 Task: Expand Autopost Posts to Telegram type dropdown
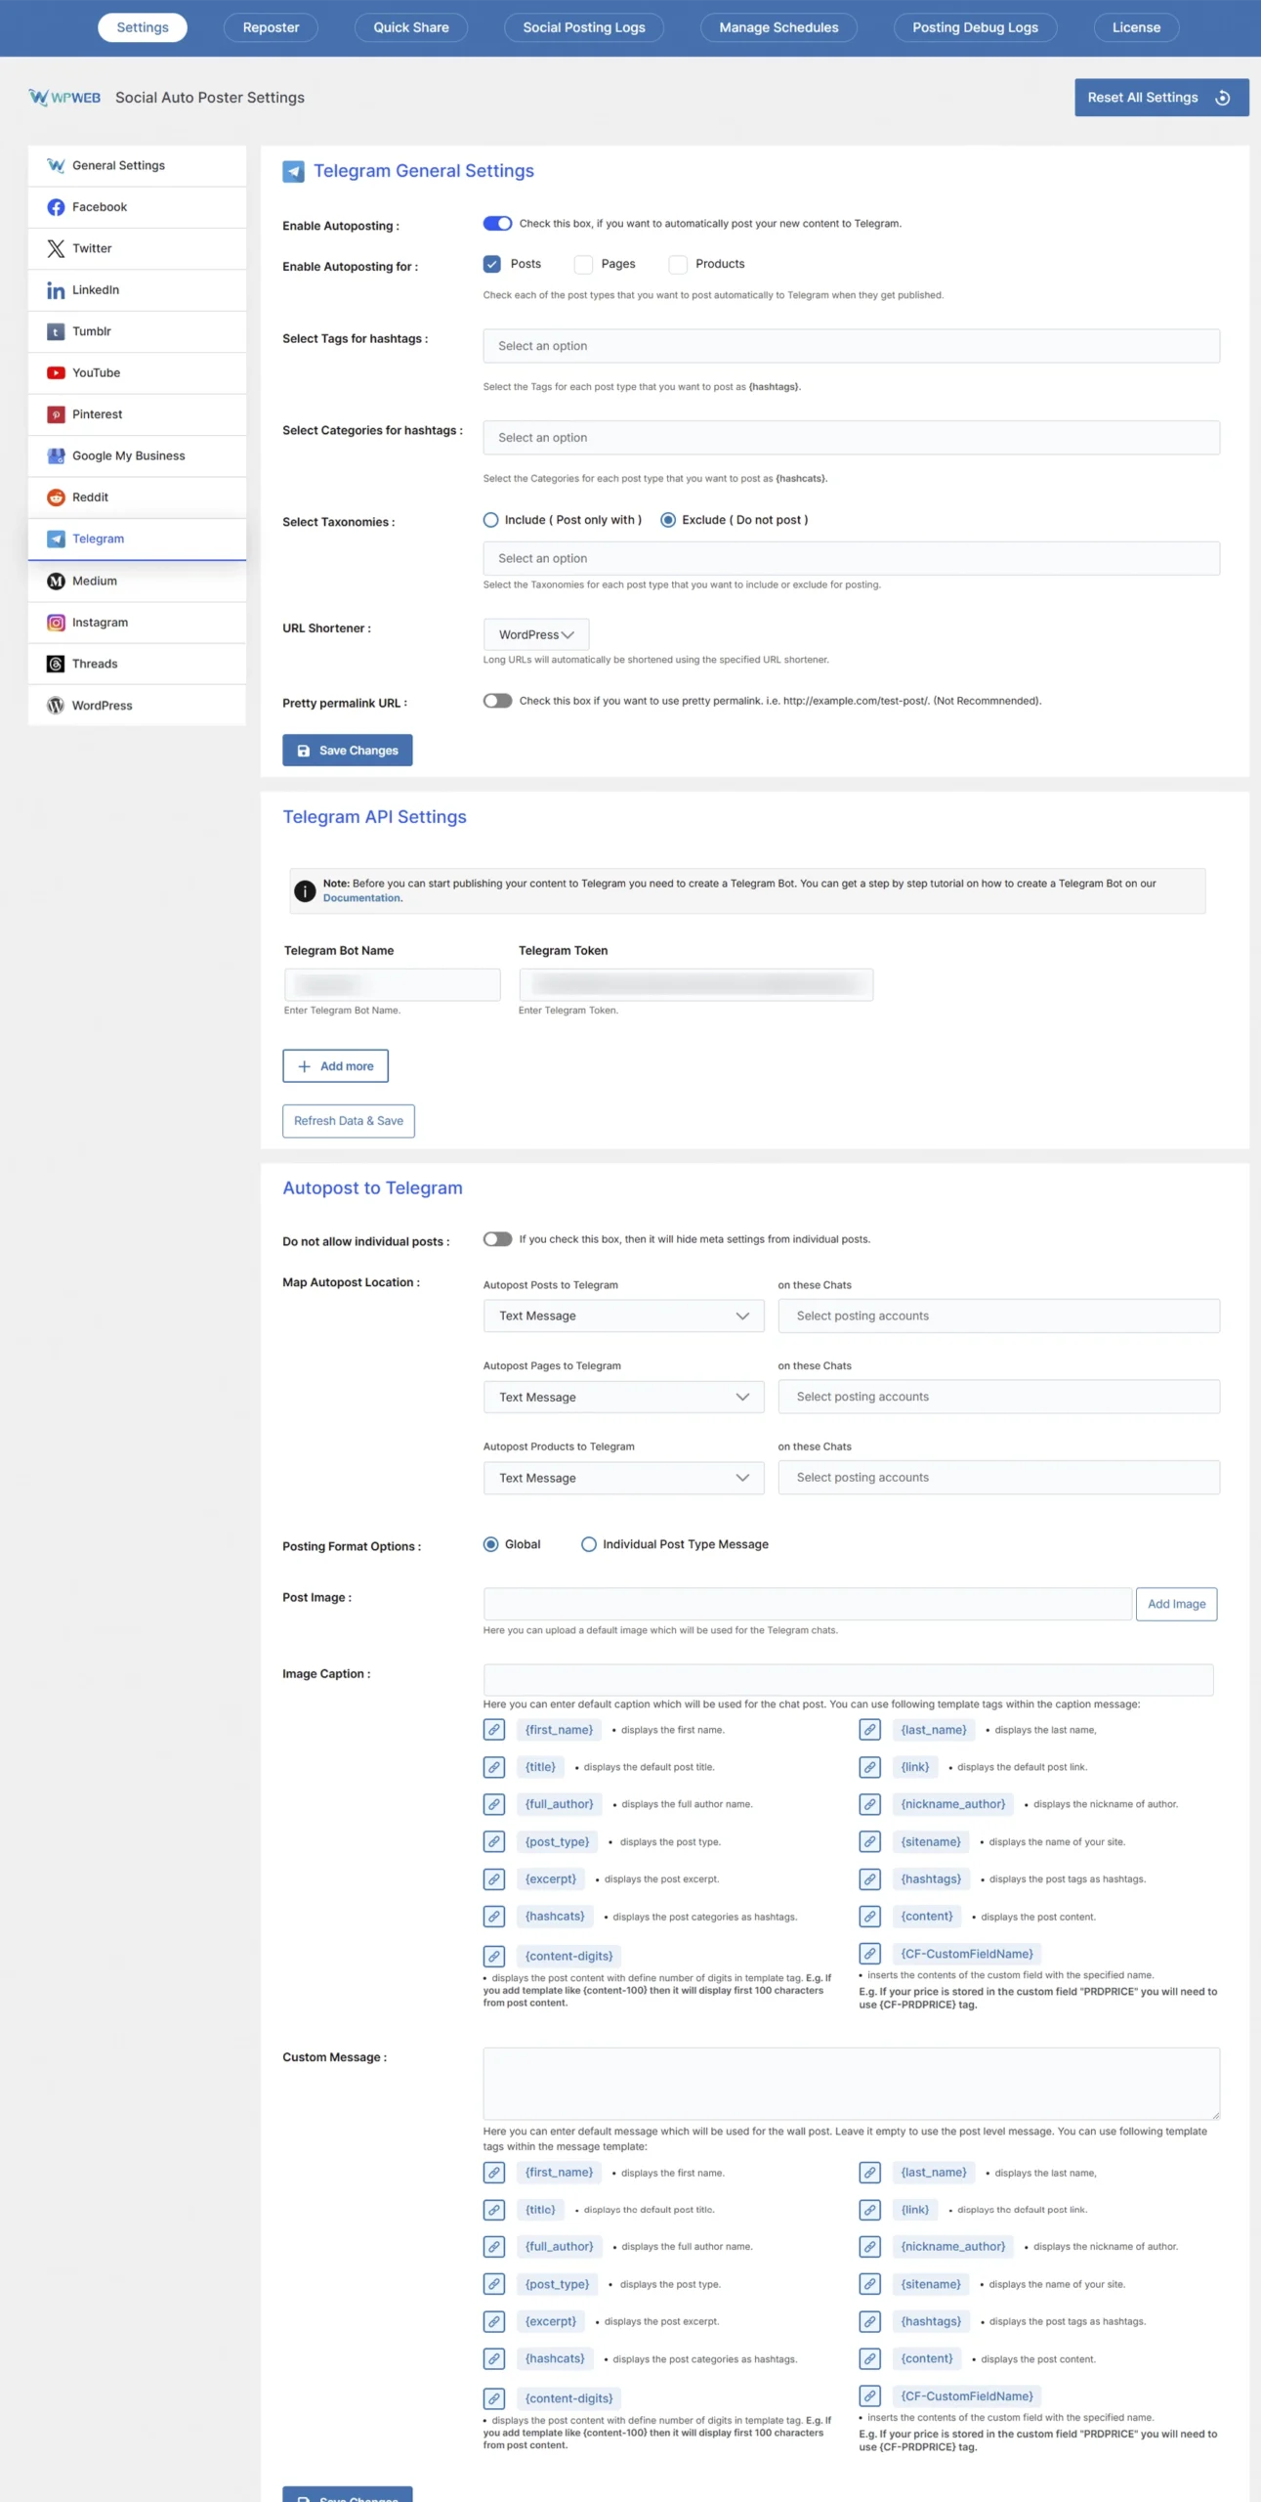click(x=623, y=1316)
